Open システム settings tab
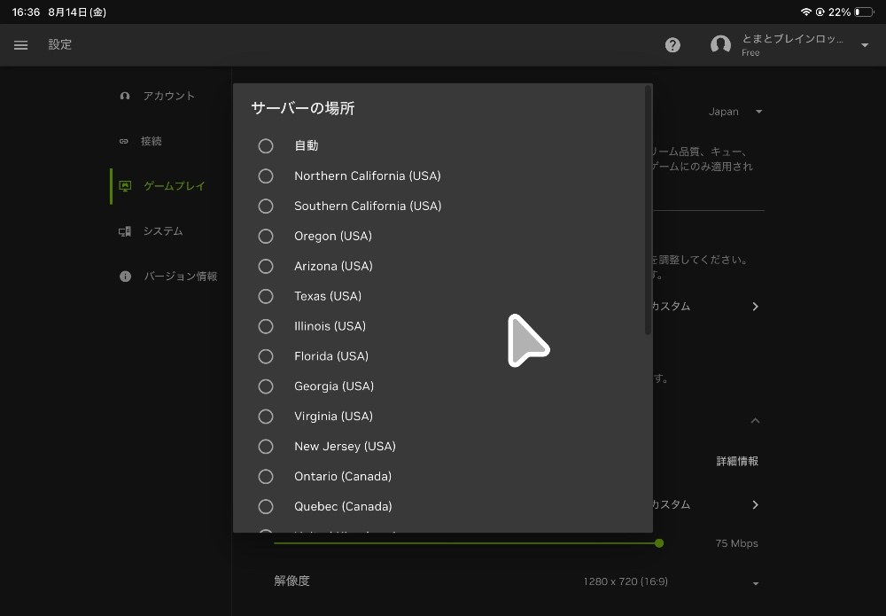 [x=168, y=231]
